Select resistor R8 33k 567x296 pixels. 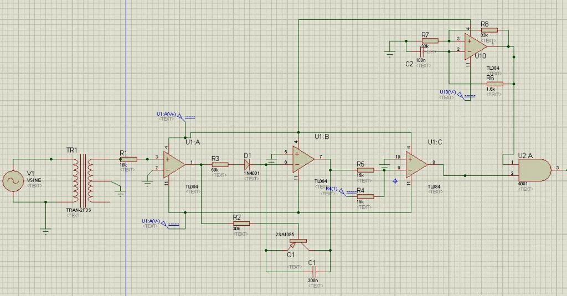coord(489,30)
